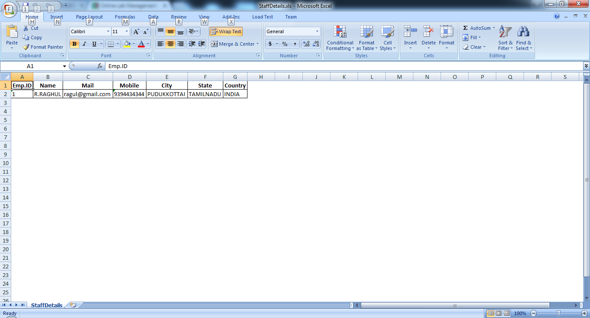This screenshot has width=590, height=318.
Task: Open the Calibri font name dropdown
Action: 108,31
